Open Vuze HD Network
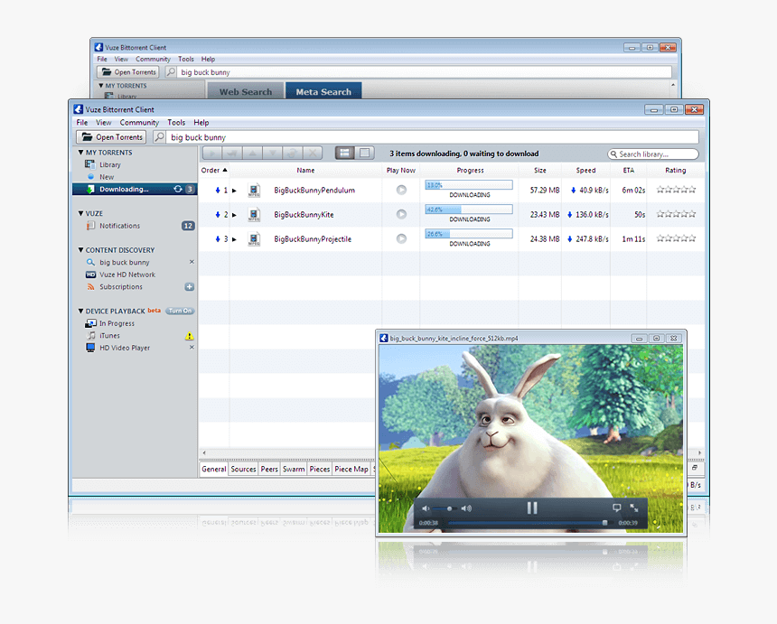Image resolution: width=777 pixels, height=624 pixels. pyautogui.click(x=127, y=275)
